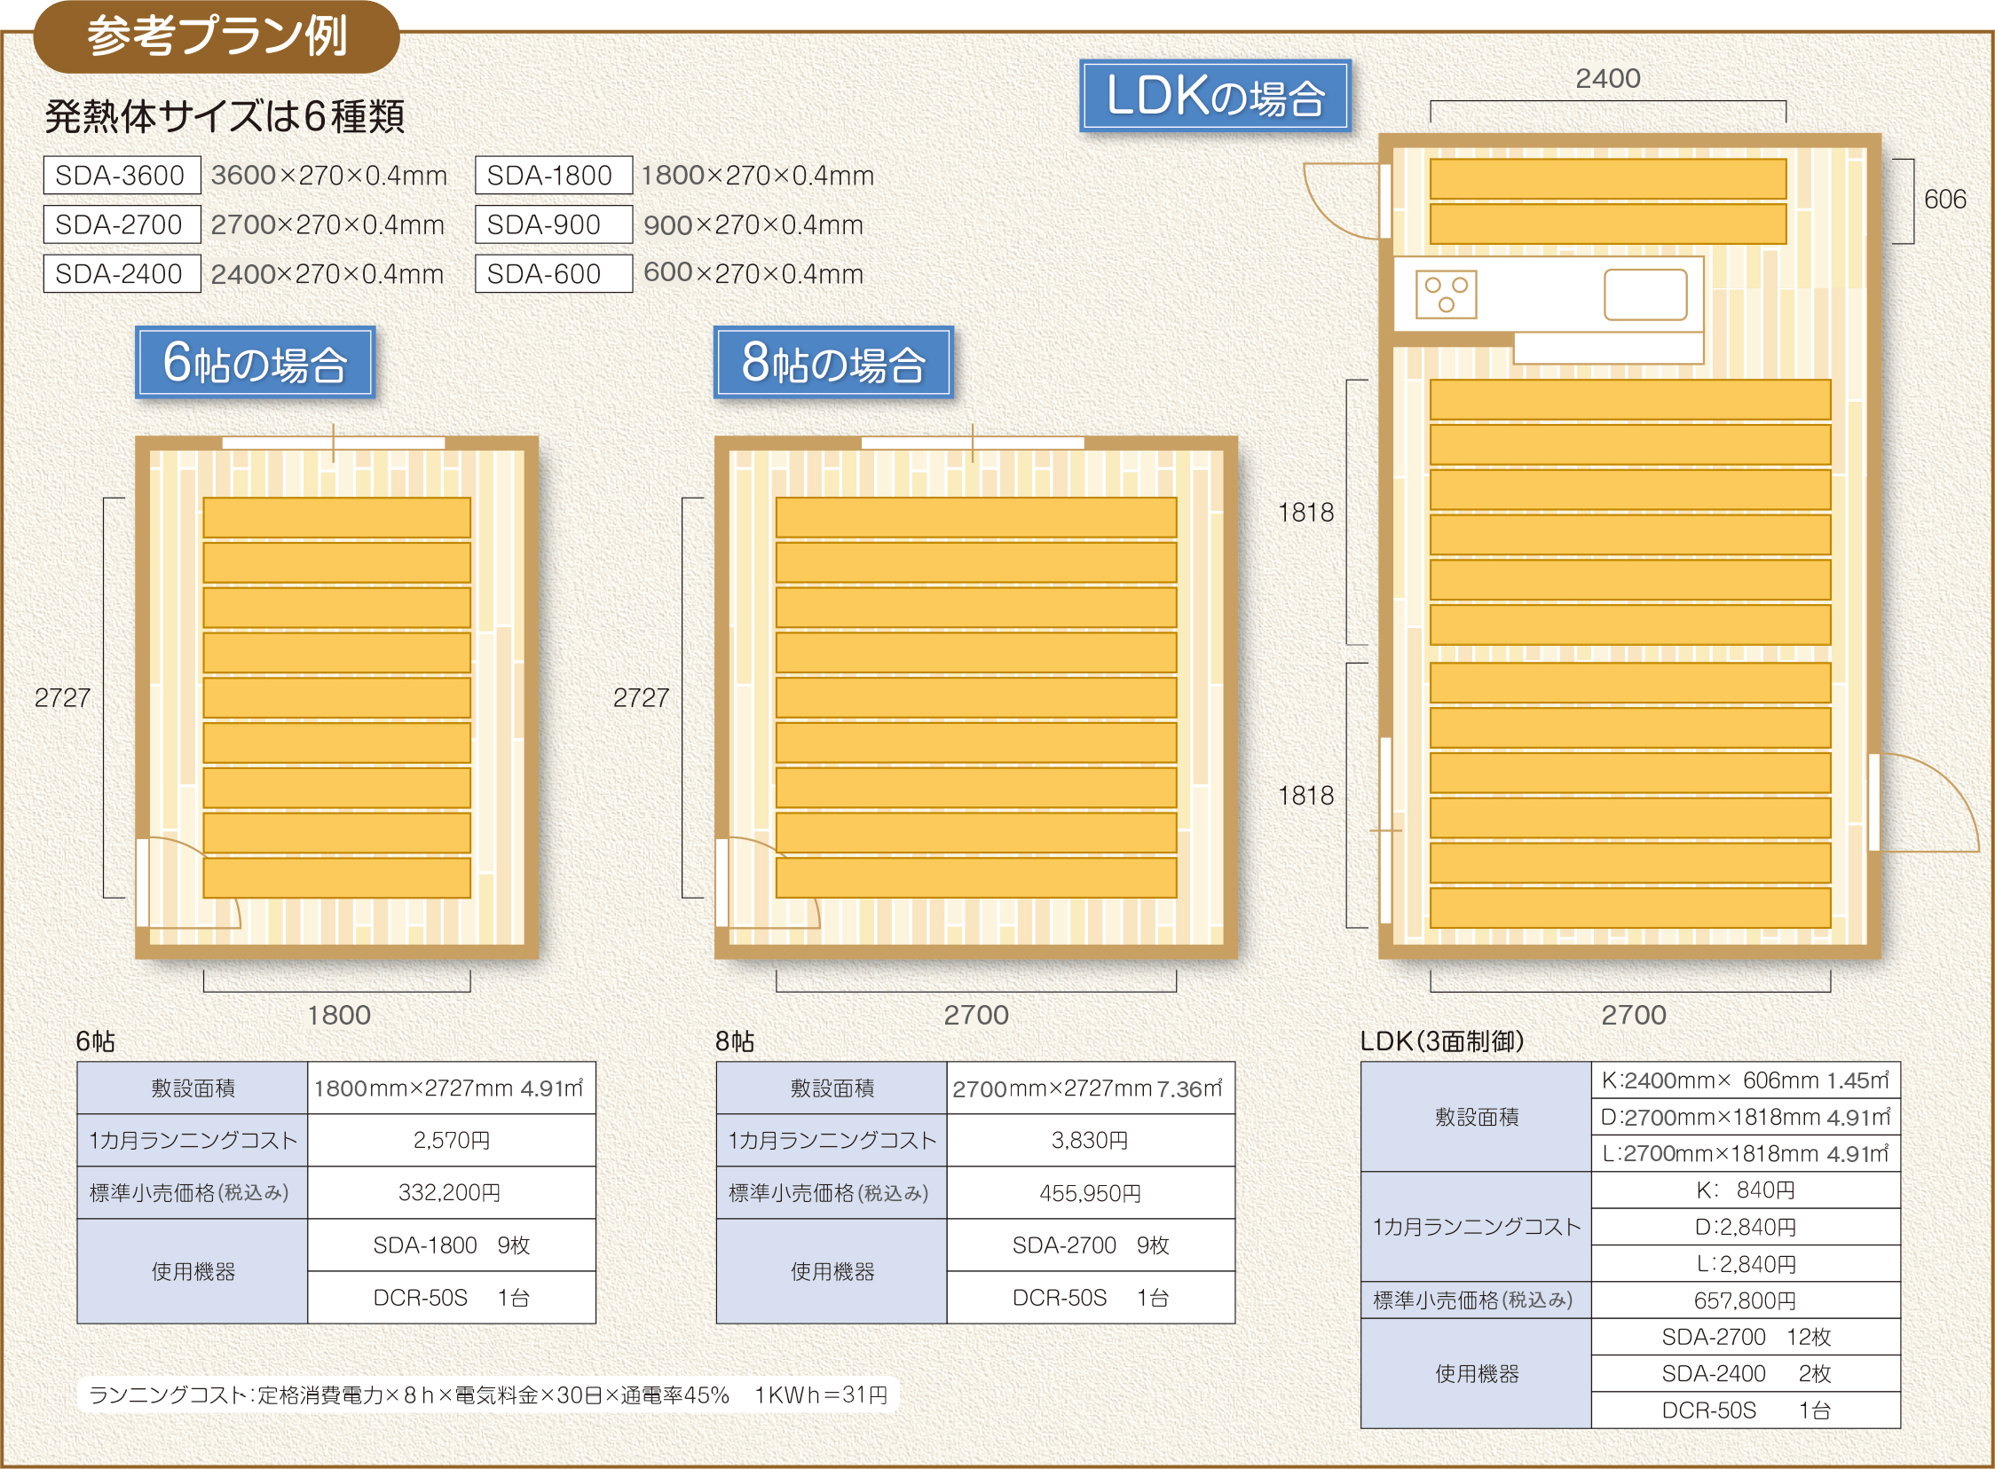Select the SDA-2700 model box
The width and height of the screenshot is (1995, 1469).
[x=122, y=224]
